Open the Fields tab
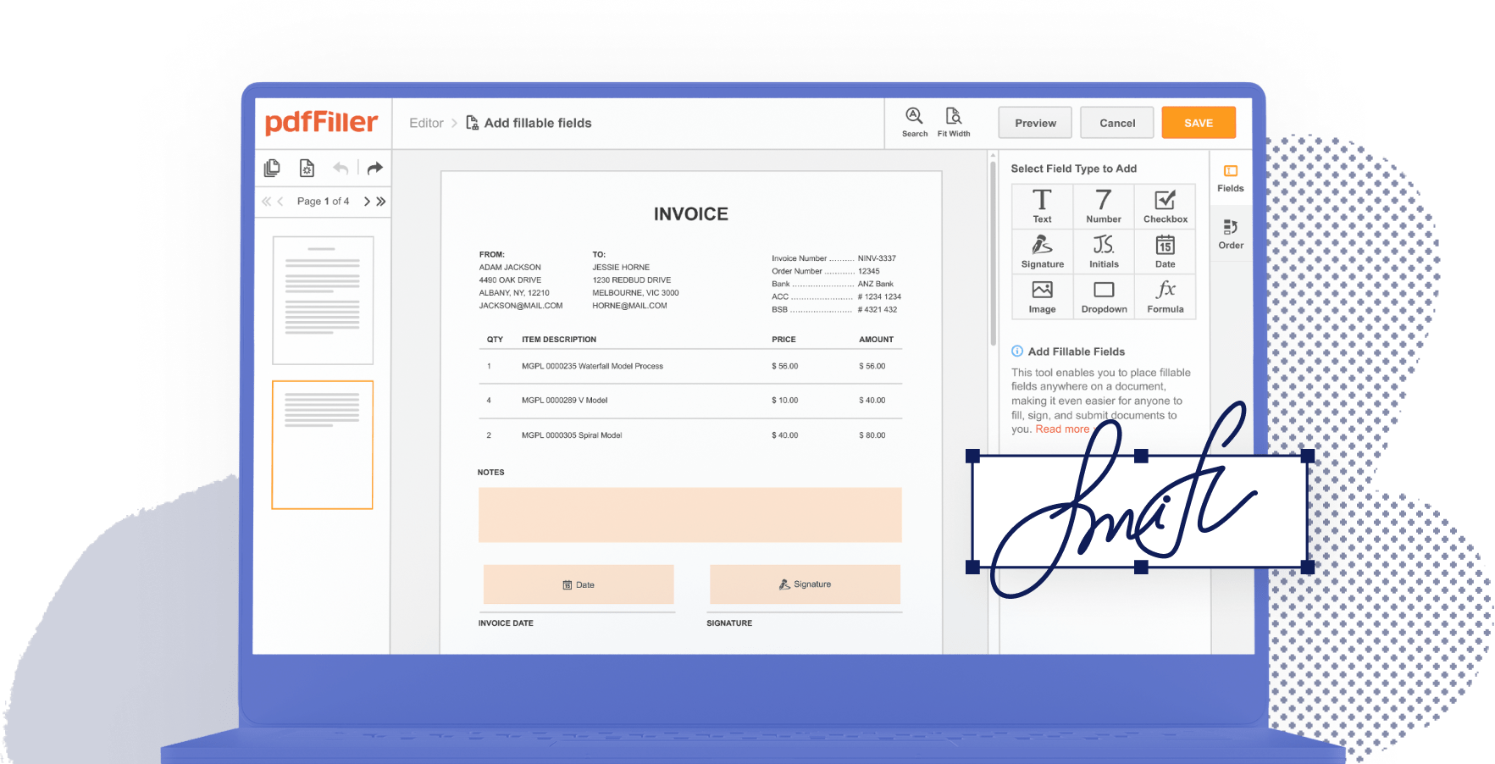Image resolution: width=1495 pixels, height=764 pixels. (1230, 177)
